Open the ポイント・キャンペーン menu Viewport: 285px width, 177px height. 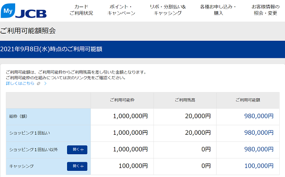(121, 10)
